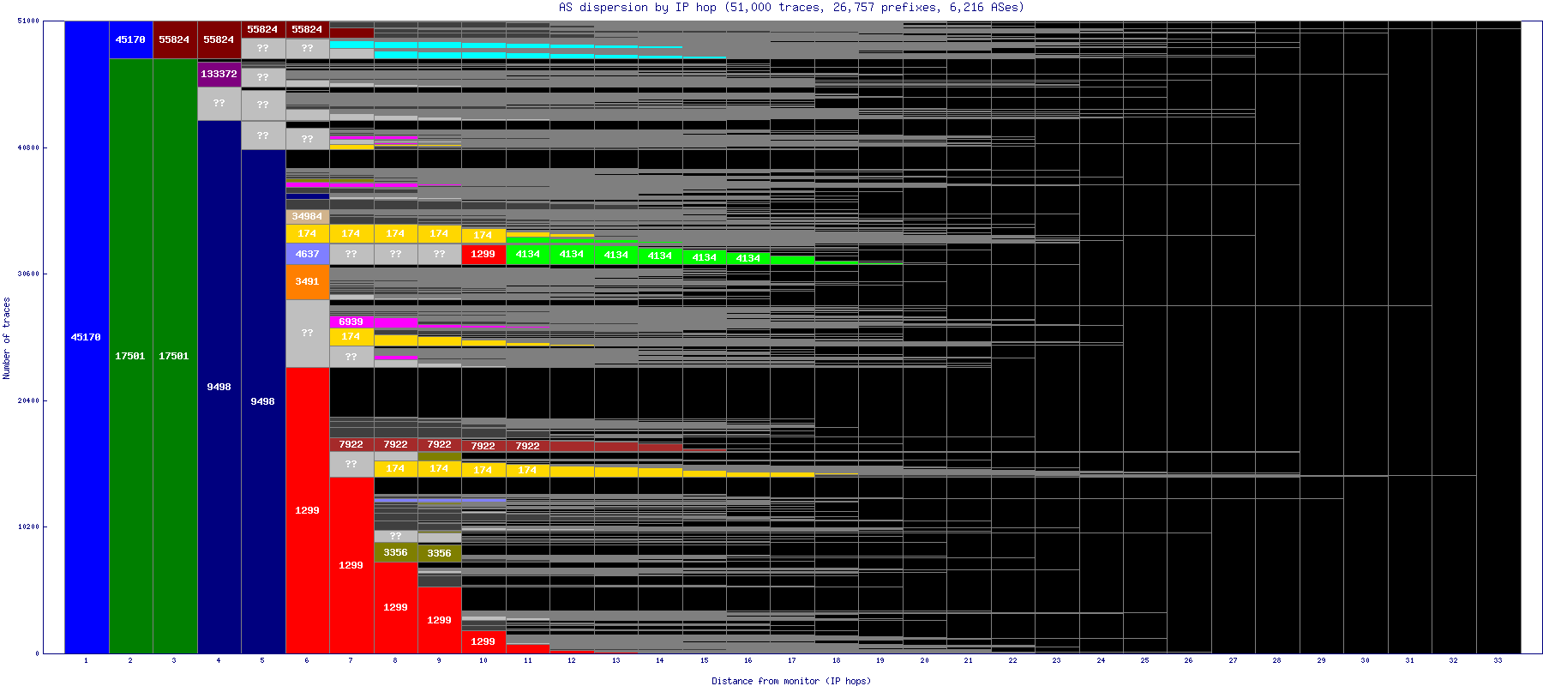Click the gray ?? block below orange 3491
This screenshot has height=686, width=1543.
[307, 333]
